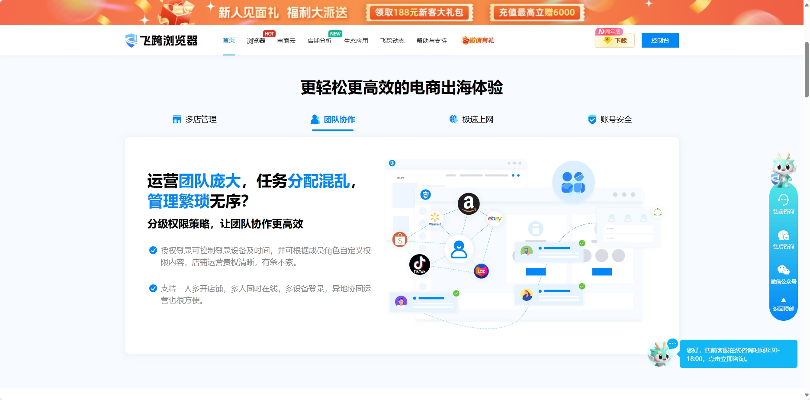Click the heading 更轻松更高效的电商出海体验
The height and width of the screenshot is (400, 810).
pyautogui.click(x=402, y=87)
